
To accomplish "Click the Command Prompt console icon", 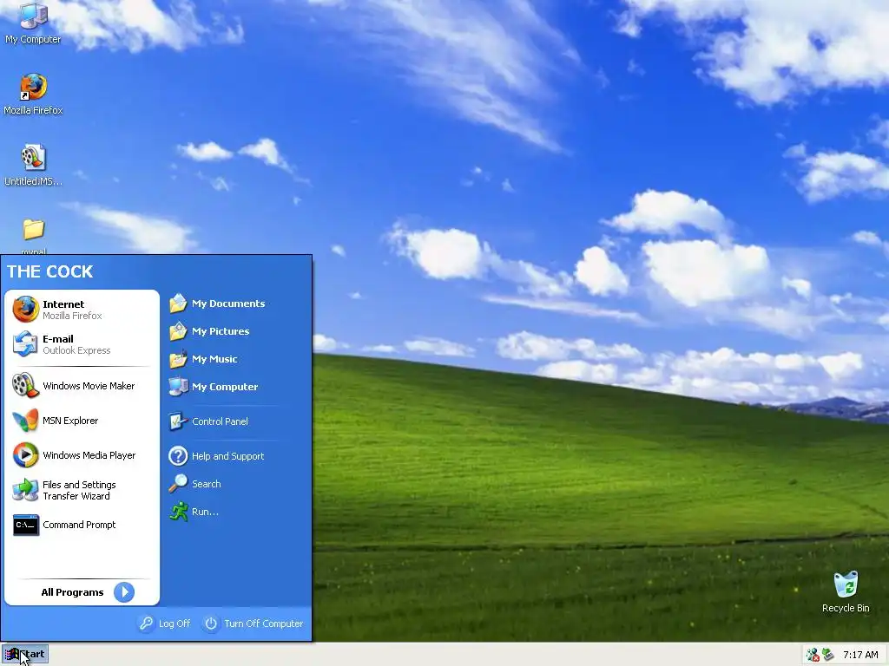I will [x=25, y=525].
